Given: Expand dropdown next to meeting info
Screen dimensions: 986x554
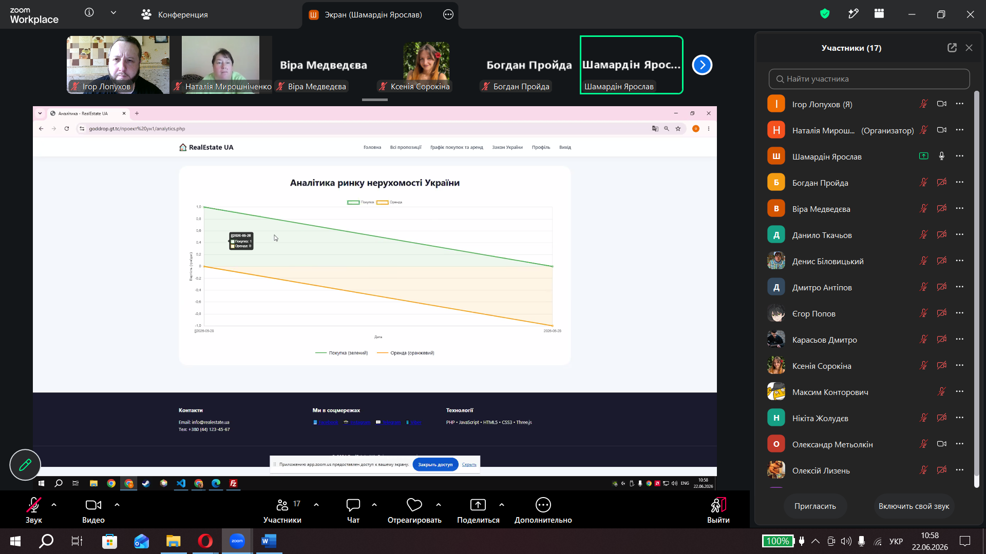Looking at the screenshot, I should [113, 12].
